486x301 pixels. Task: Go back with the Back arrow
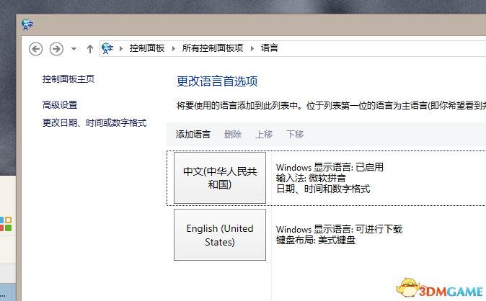point(35,49)
